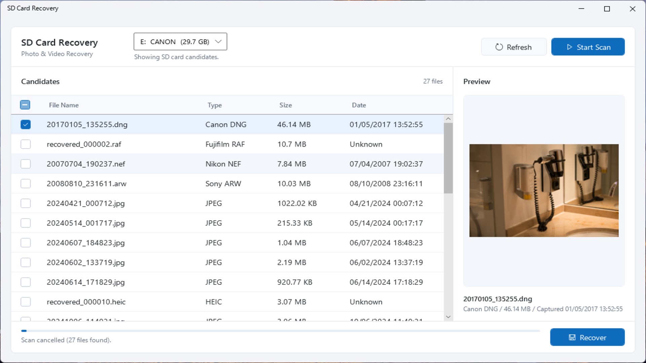Sort by Type column header
646x363 pixels.
(x=215, y=105)
